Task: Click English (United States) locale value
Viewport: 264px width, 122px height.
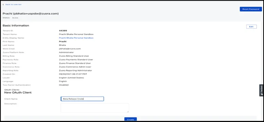Action: tap(71, 78)
